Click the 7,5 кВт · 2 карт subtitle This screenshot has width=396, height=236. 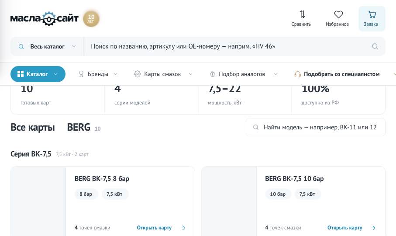click(x=72, y=154)
